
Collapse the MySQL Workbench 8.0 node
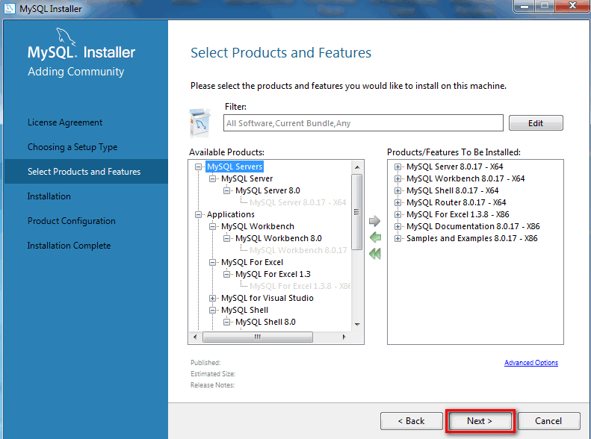(226, 238)
